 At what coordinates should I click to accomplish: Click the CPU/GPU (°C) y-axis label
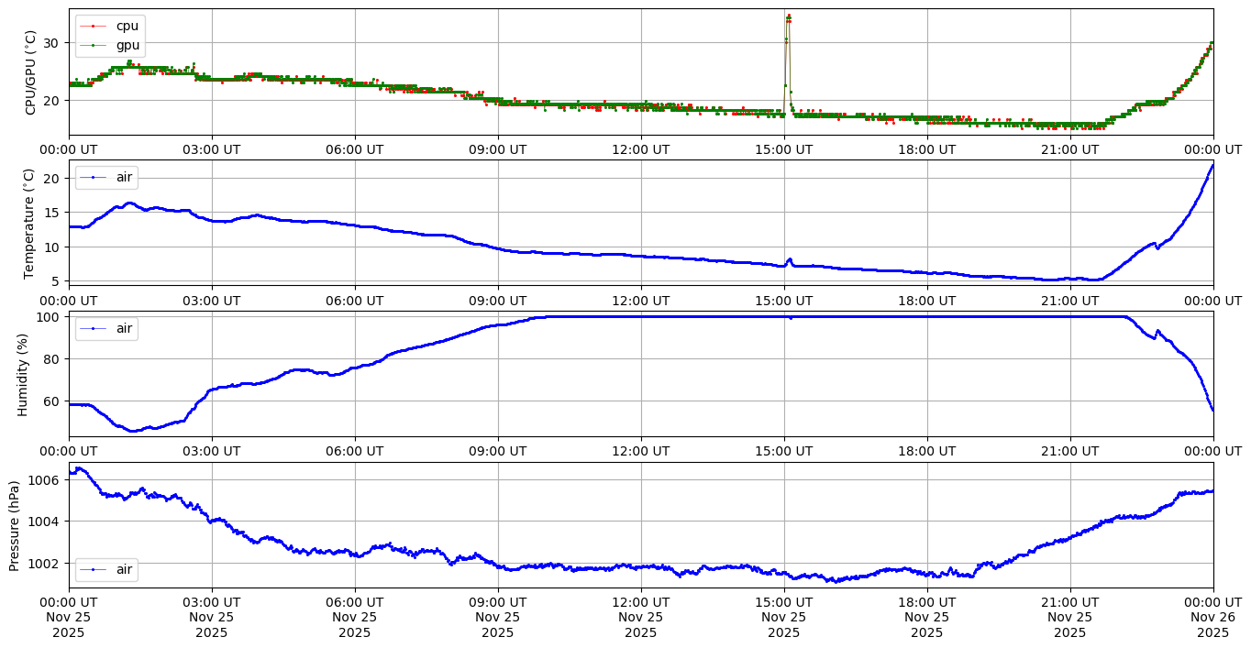click(x=30, y=72)
